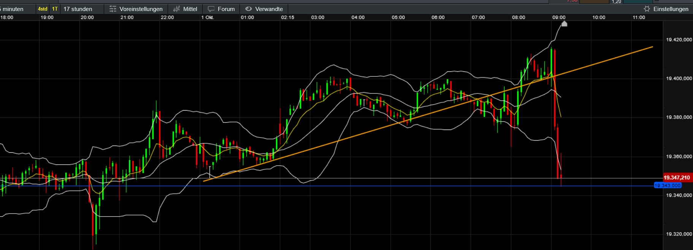Click the 11:00 time axis label
The height and width of the screenshot is (250, 693).
639,17
